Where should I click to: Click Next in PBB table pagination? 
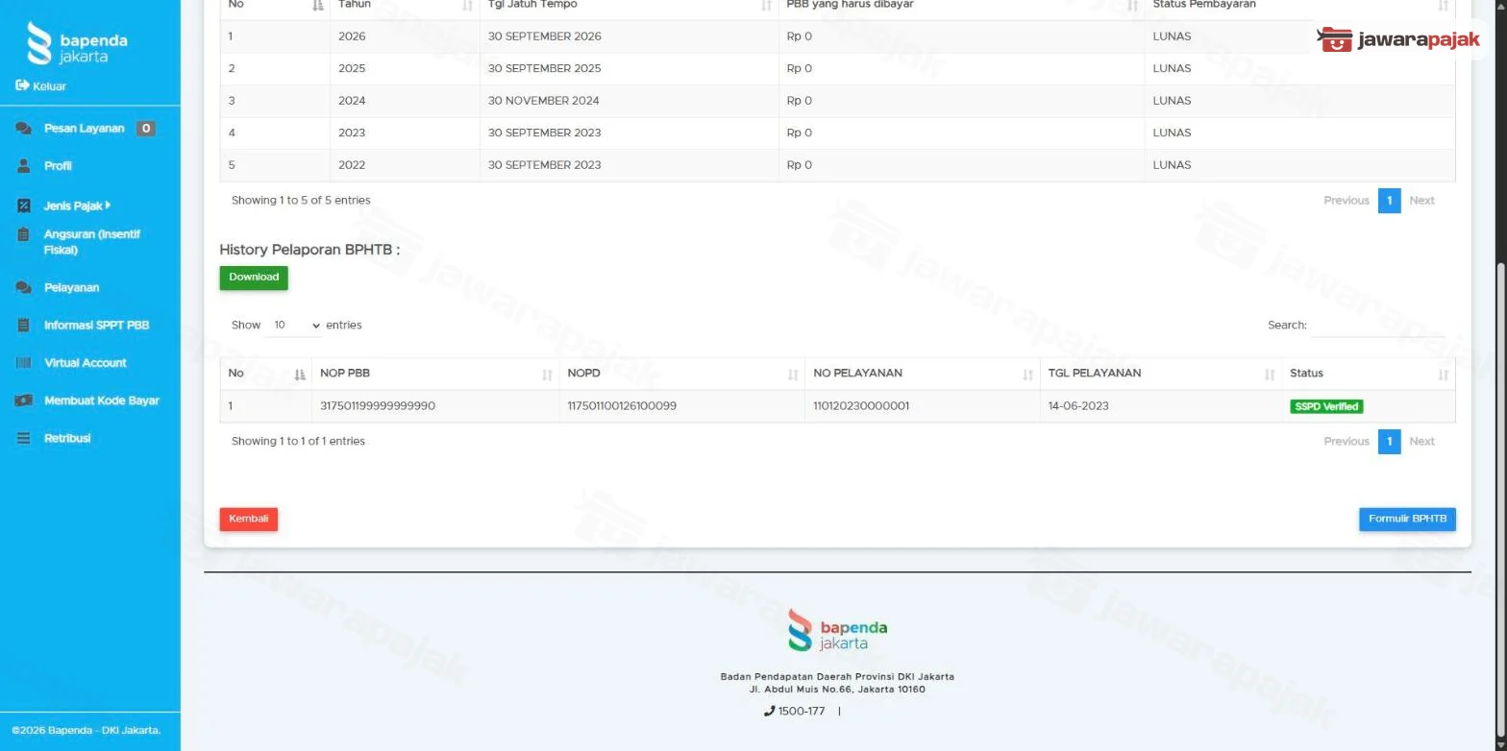pyautogui.click(x=1421, y=201)
